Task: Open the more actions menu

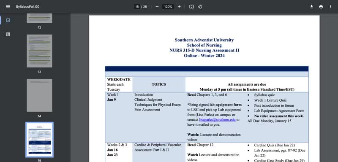Action: tap(330, 7)
